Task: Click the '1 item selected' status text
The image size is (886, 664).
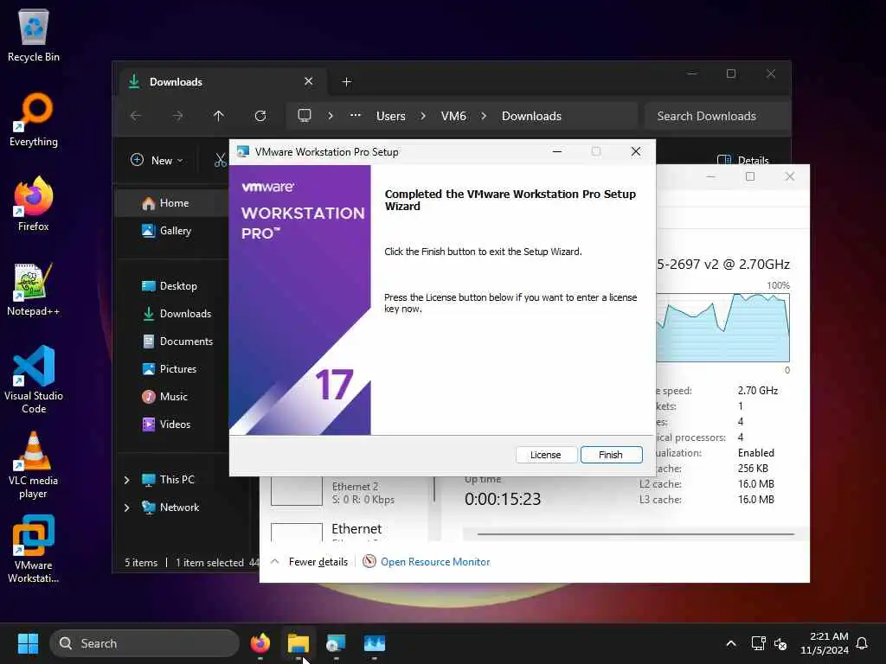Action: [x=209, y=562]
